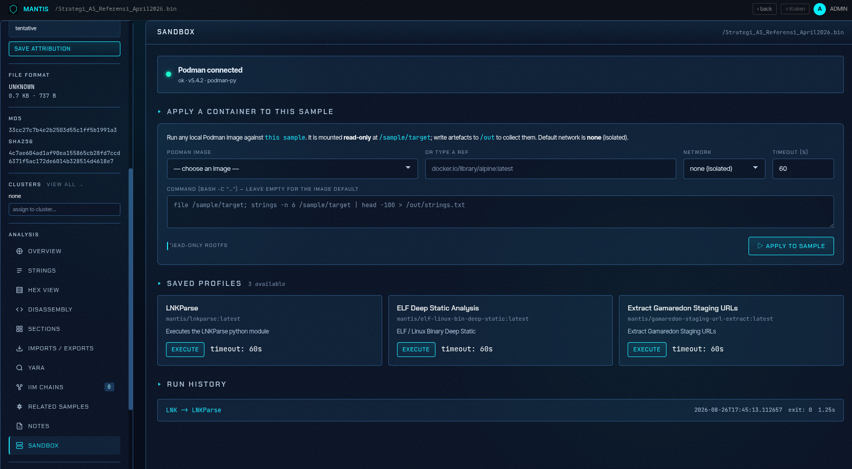
Task: Follow the View All clusters link
Action: (65, 185)
